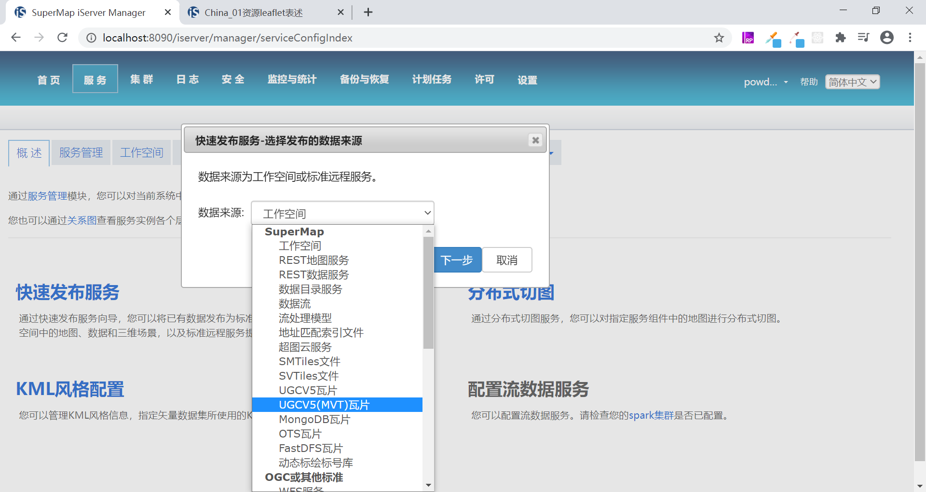926x492 pixels.
Task: Open the 简体中文 language selector
Action: point(852,82)
